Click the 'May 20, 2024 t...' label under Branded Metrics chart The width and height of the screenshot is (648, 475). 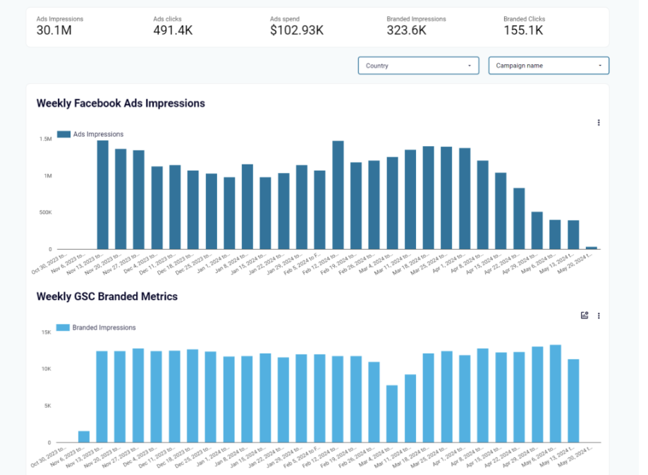click(x=575, y=457)
